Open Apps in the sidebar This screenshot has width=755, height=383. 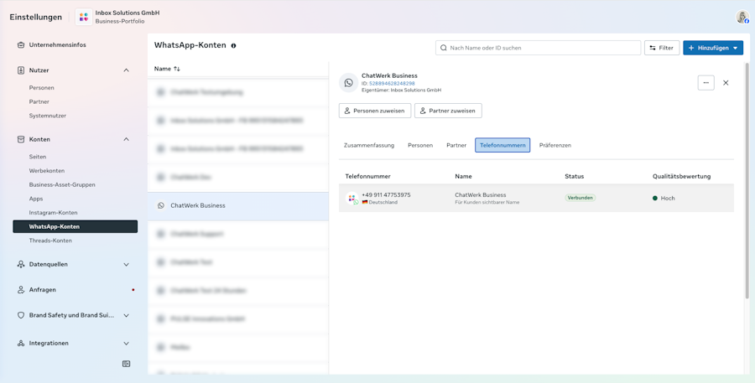coord(36,199)
